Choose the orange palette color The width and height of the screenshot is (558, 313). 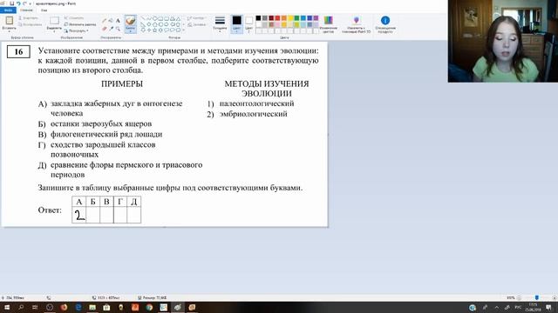pos(284,18)
